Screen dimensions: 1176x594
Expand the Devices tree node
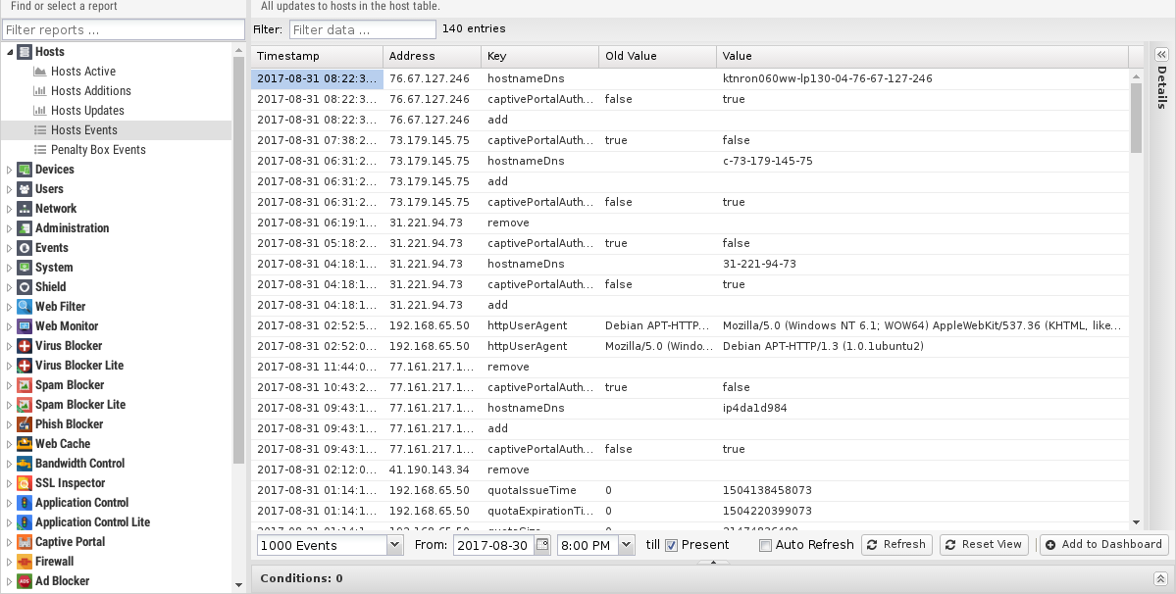tap(10, 170)
